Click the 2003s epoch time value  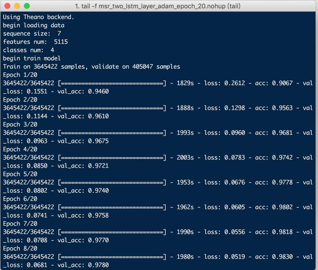click(185, 158)
